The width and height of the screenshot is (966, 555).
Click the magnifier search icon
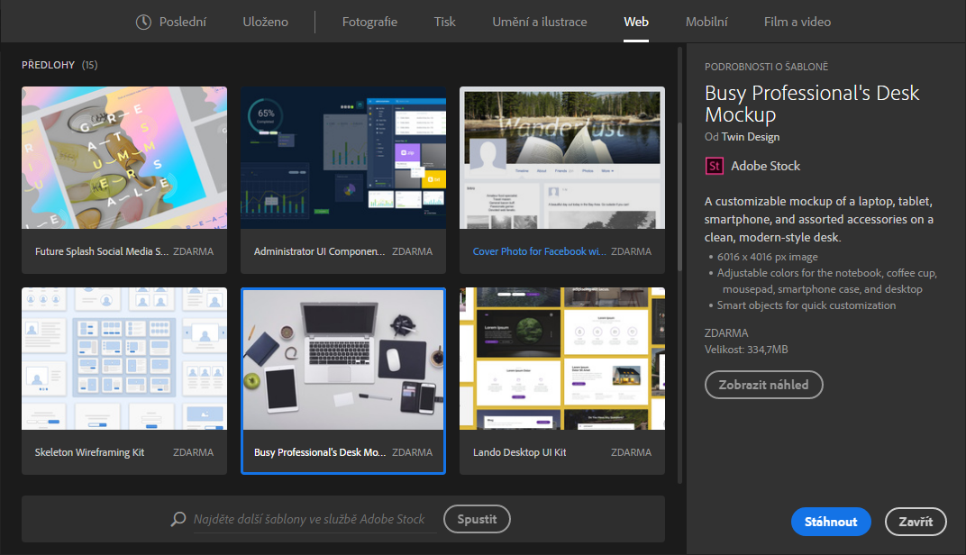point(178,519)
